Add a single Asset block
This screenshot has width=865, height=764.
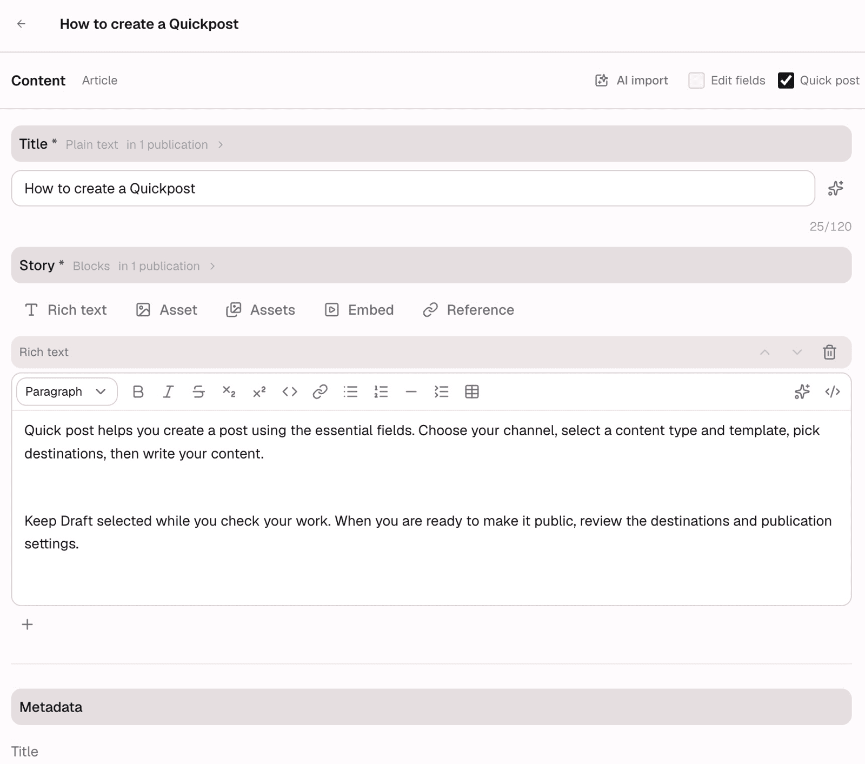(x=167, y=310)
